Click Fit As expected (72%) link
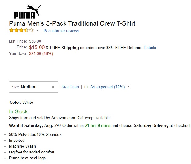 click(x=107, y=87)
